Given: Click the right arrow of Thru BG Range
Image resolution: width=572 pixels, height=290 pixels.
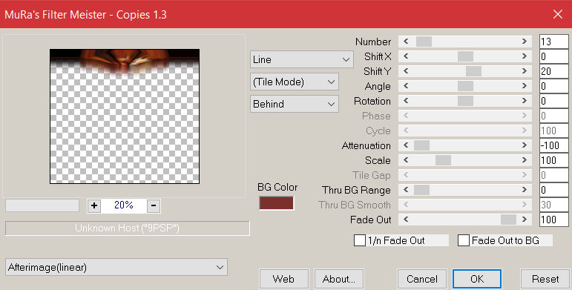Looking at the screenshot, I should 525,190.
